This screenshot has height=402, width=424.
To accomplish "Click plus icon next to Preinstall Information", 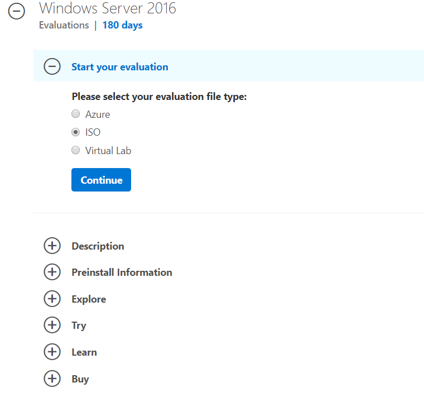I will [52, 272].
